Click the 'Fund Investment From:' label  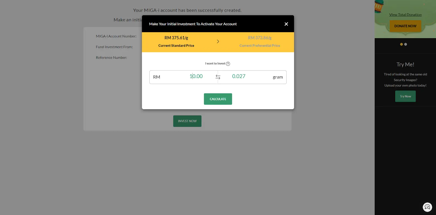[114, 47]
